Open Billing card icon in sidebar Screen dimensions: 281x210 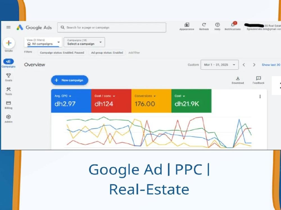8,103
